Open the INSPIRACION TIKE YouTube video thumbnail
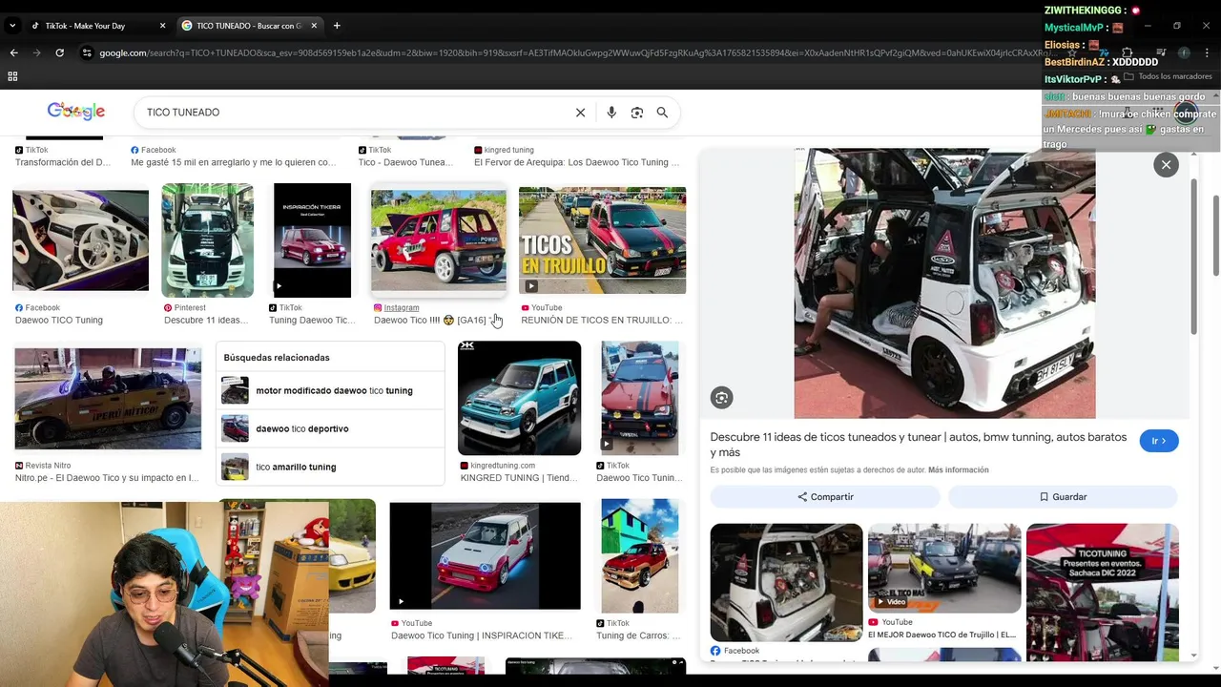The image size is (1221, 687). [x=485, y=556]
